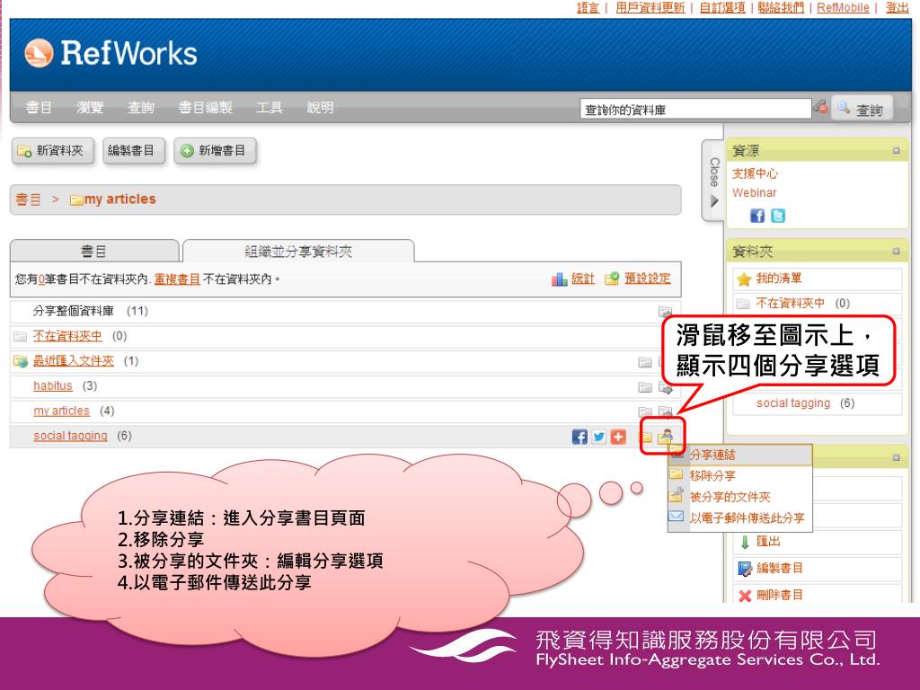This screenshot has height=690, width=920.
Task: Open the 最近匯入文件夾 folder link
Action: [x=74, y=361]
